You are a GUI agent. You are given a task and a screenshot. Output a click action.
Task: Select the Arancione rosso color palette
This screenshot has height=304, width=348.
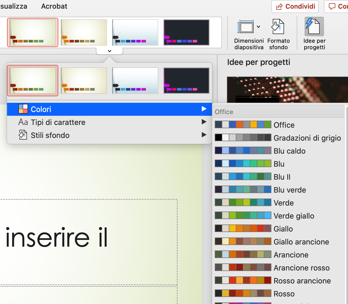pos(278,267)
